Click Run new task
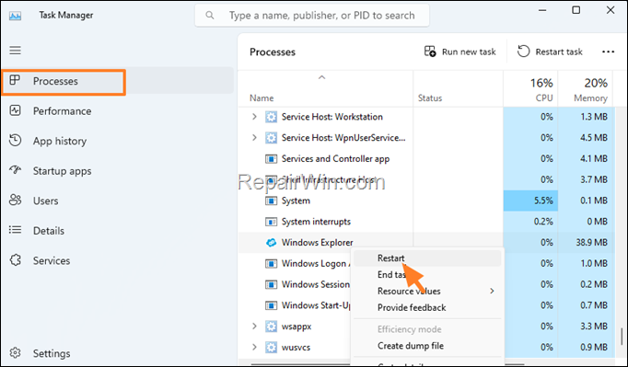The height and width of the screenshot is (367, 628). 459,52
